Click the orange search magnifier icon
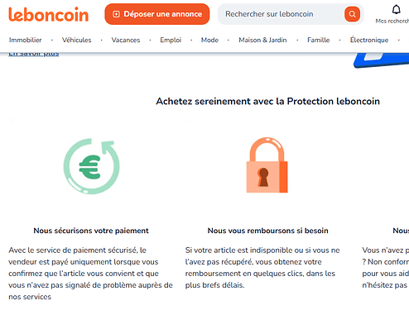 coord(352,14)
